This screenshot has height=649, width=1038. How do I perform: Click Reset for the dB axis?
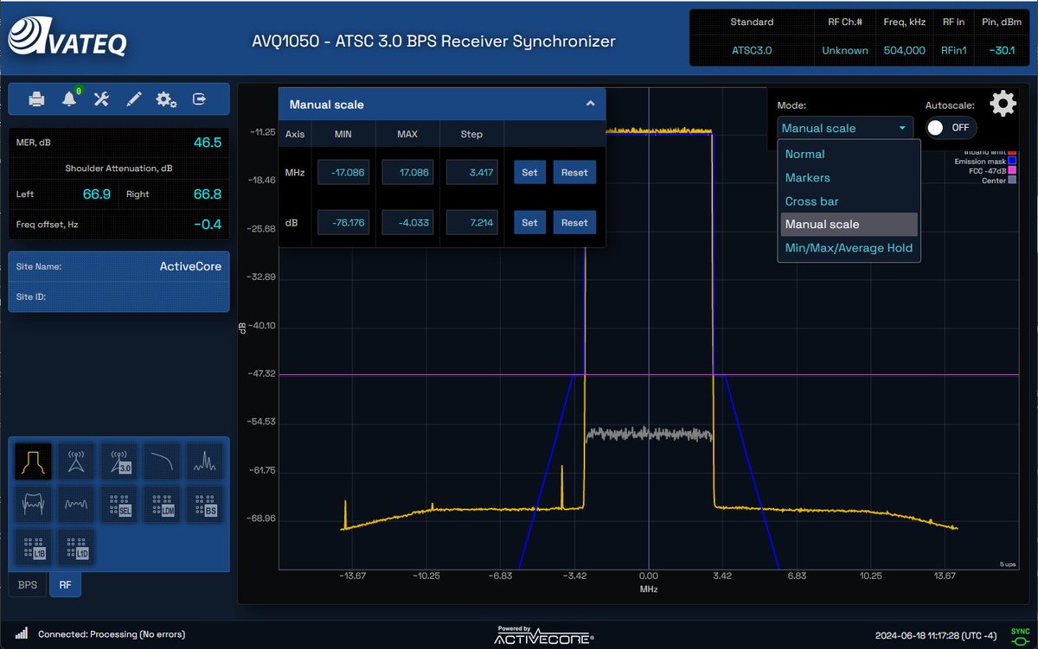pyautogui.click(x=574, y=222)
